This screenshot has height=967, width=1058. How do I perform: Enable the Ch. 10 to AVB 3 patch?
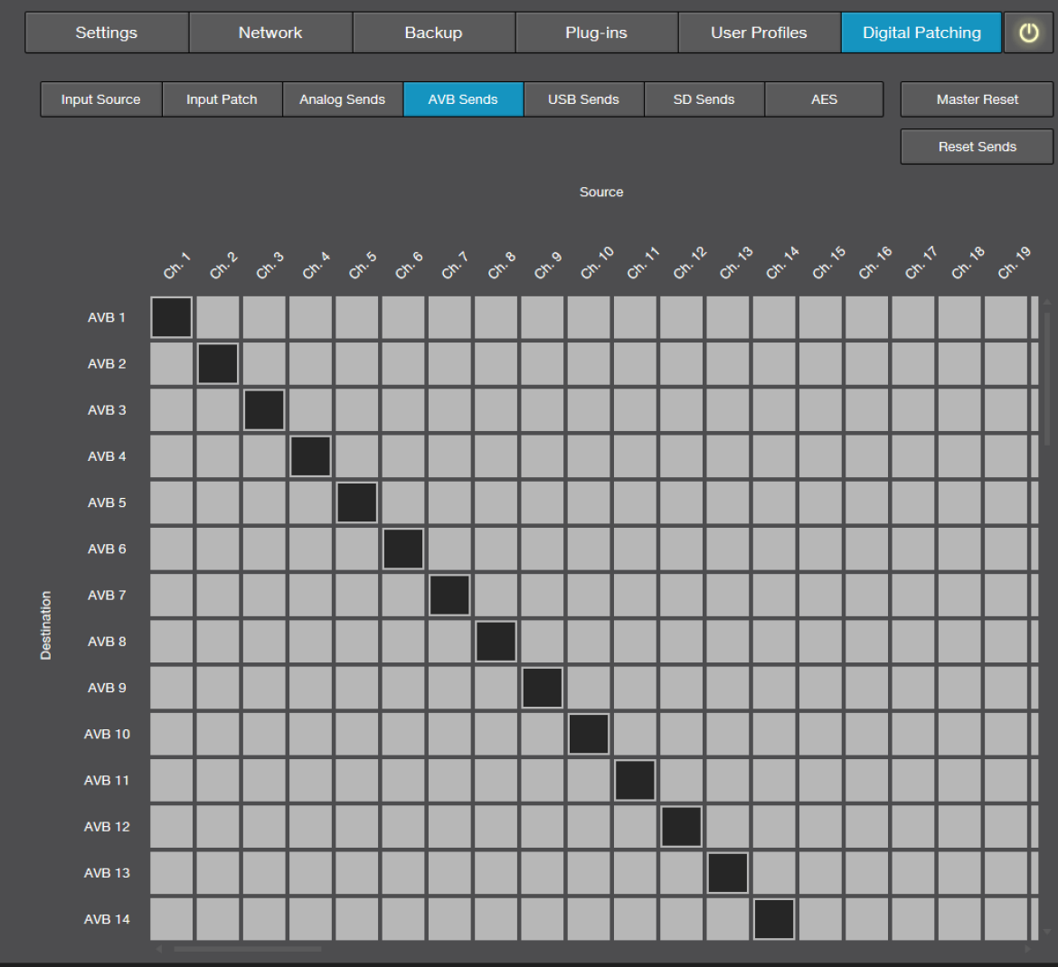[589, 410]
